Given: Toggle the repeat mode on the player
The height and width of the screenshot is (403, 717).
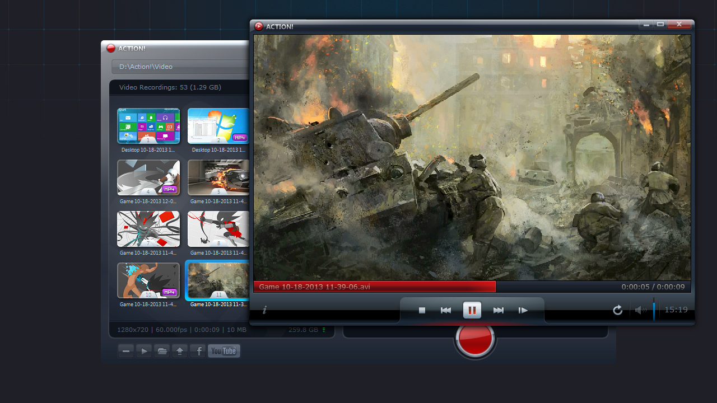Looking at the screenshot, I should tap(617, 310).
